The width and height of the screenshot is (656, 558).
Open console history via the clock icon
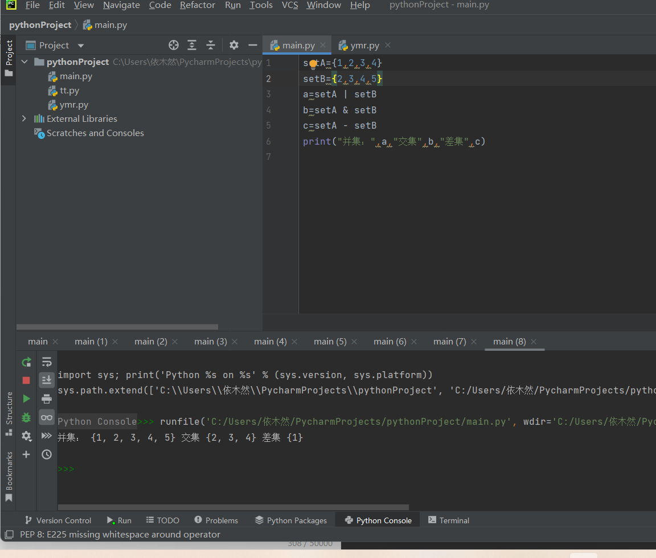pyautogui.click(x=47, y=454)
